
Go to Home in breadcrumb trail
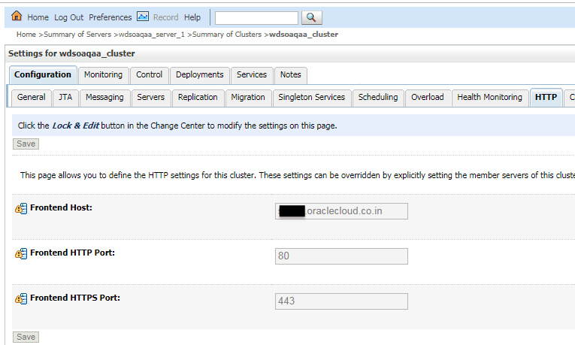(26, 34)
